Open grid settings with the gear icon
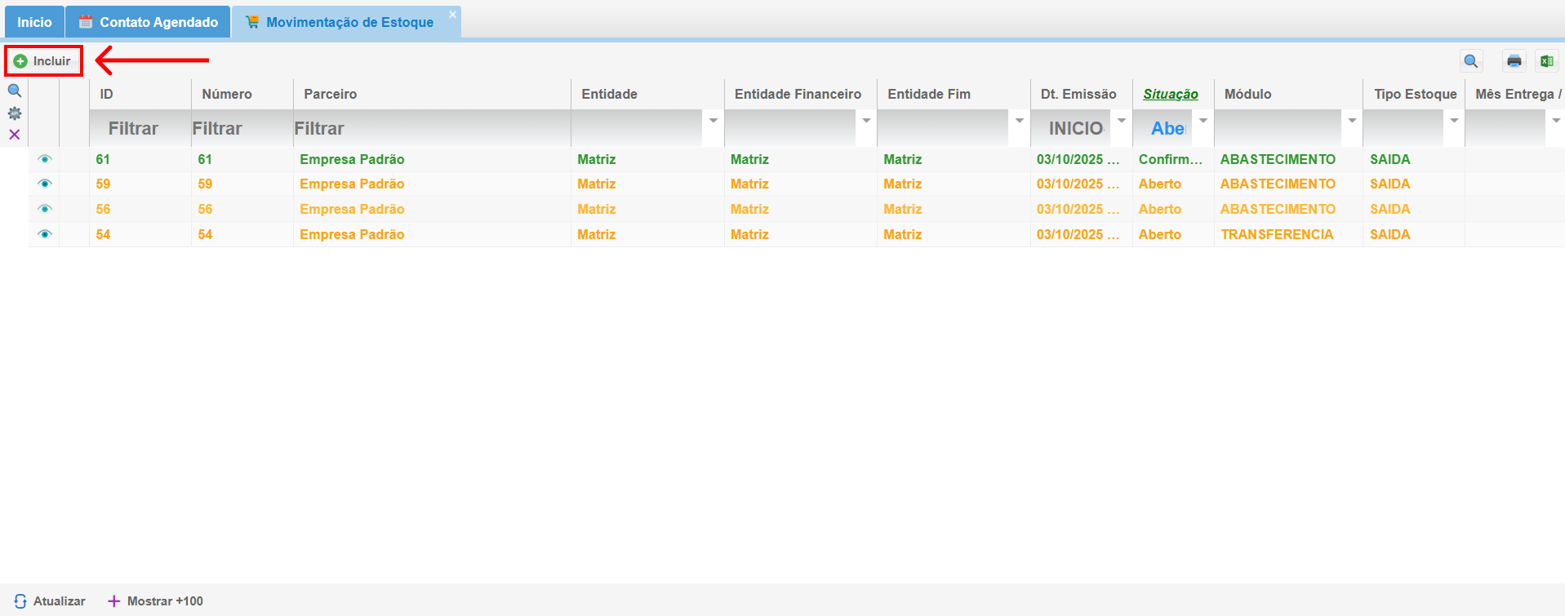The width and height of the screenshot is (1565, 616). point(15,113)
